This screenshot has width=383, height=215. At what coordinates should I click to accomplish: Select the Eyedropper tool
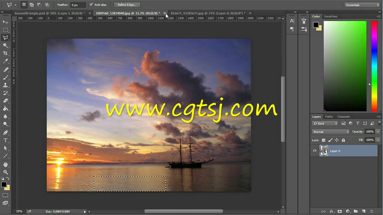pos(5,61)
